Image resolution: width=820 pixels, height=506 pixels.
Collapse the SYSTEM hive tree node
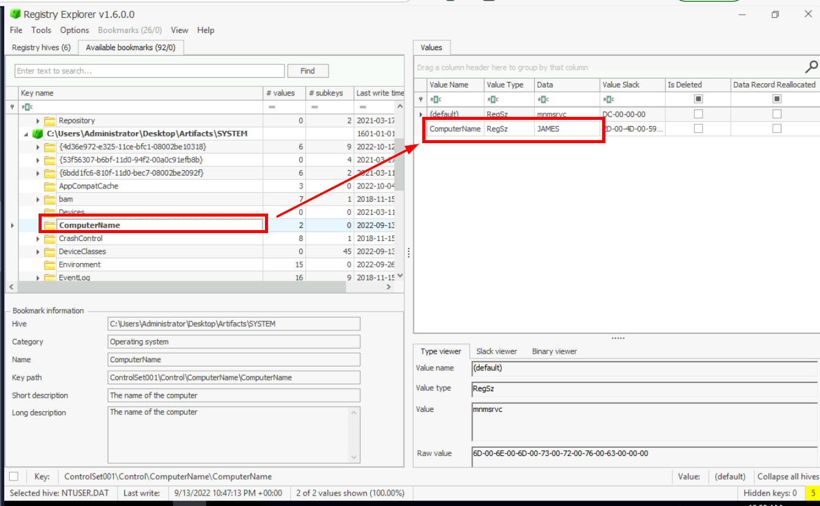[x=26, y=133]
